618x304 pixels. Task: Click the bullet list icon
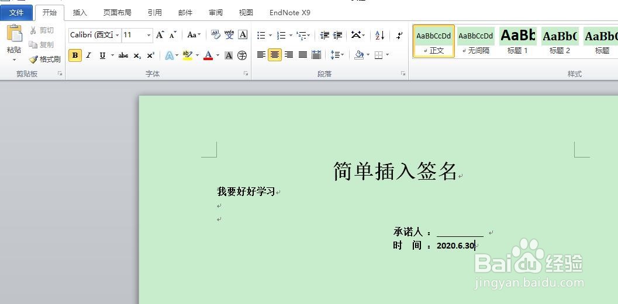[261, 35]
